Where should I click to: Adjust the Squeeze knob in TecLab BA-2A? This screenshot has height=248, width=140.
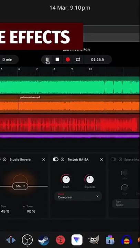pyautogui.click(x=90, y=179)
